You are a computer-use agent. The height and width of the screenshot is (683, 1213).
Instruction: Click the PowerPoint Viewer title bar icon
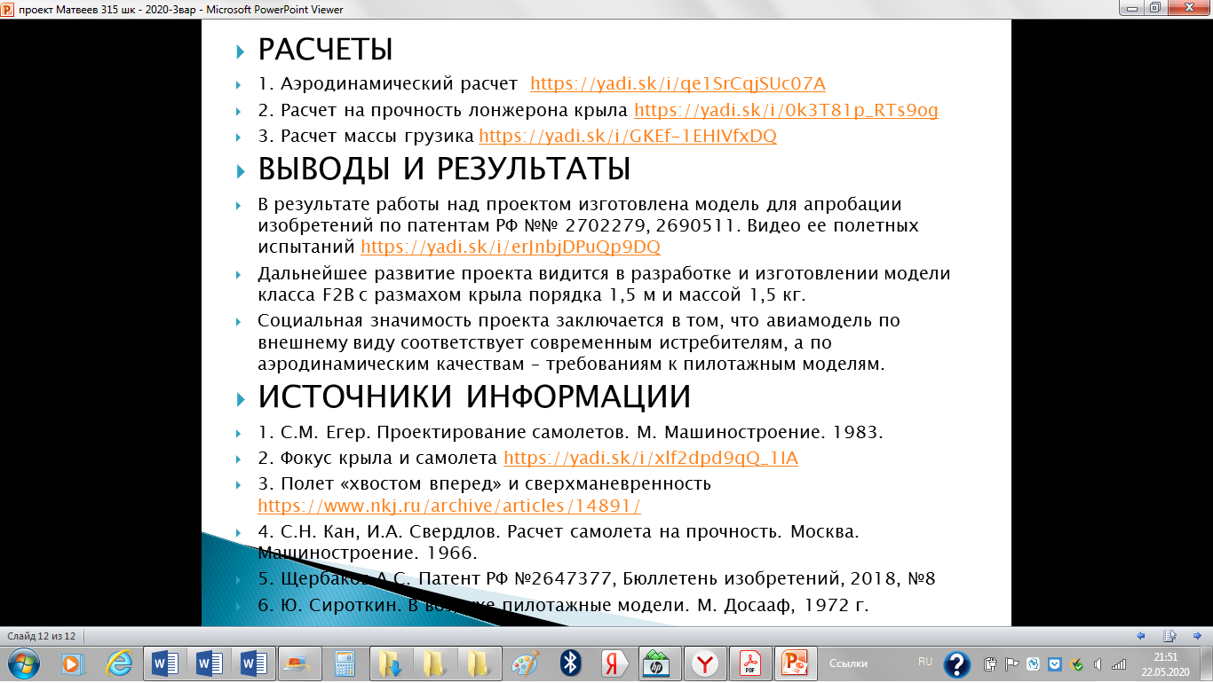[x=9, y=9]
